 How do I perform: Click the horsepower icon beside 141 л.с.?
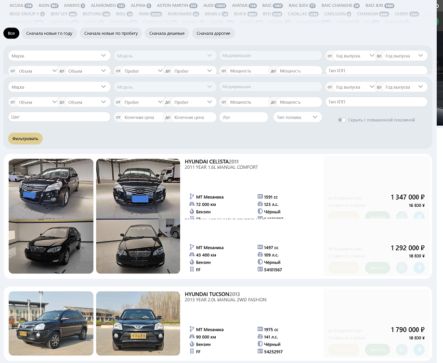pyautogui.click(x=260, y=336)
